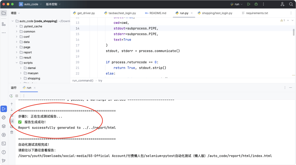Expand the maoyan folder
The width and height of the screenshot is (296, 165).
pyautogui.click(x=21, y=73)
